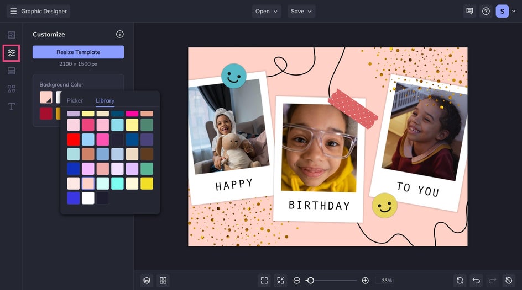Choose the hot pink library swatch
The height and width of the screenshot is (290, 522).
(x=102, y=139)
